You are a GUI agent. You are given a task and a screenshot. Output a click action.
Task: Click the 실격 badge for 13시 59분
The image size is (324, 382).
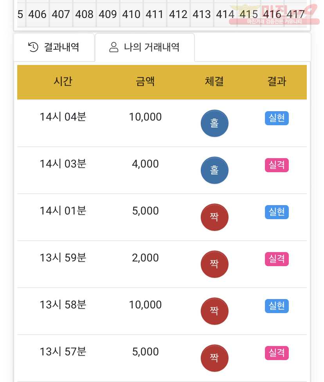click(277, 259)
